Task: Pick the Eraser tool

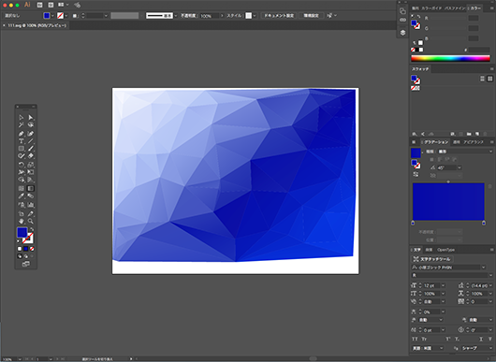Action: [31, 155]
